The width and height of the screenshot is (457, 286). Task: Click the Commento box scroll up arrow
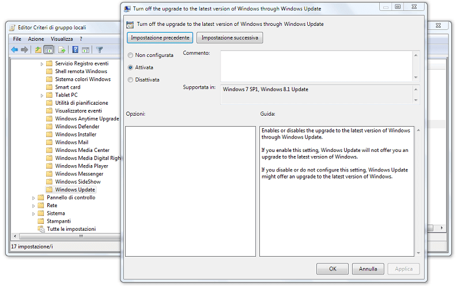tap(416, 55)
